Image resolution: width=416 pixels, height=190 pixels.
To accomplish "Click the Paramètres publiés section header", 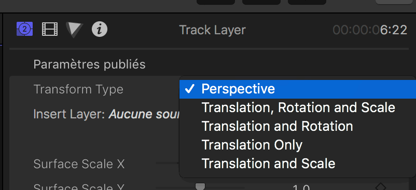I will 89,64.
